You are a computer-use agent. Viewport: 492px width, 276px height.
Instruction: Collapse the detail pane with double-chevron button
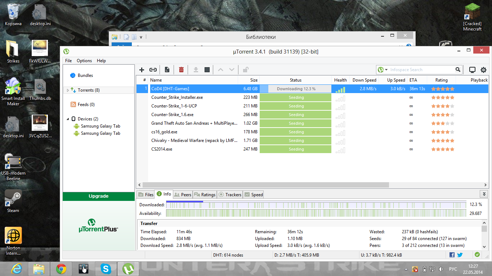point(484,194)
